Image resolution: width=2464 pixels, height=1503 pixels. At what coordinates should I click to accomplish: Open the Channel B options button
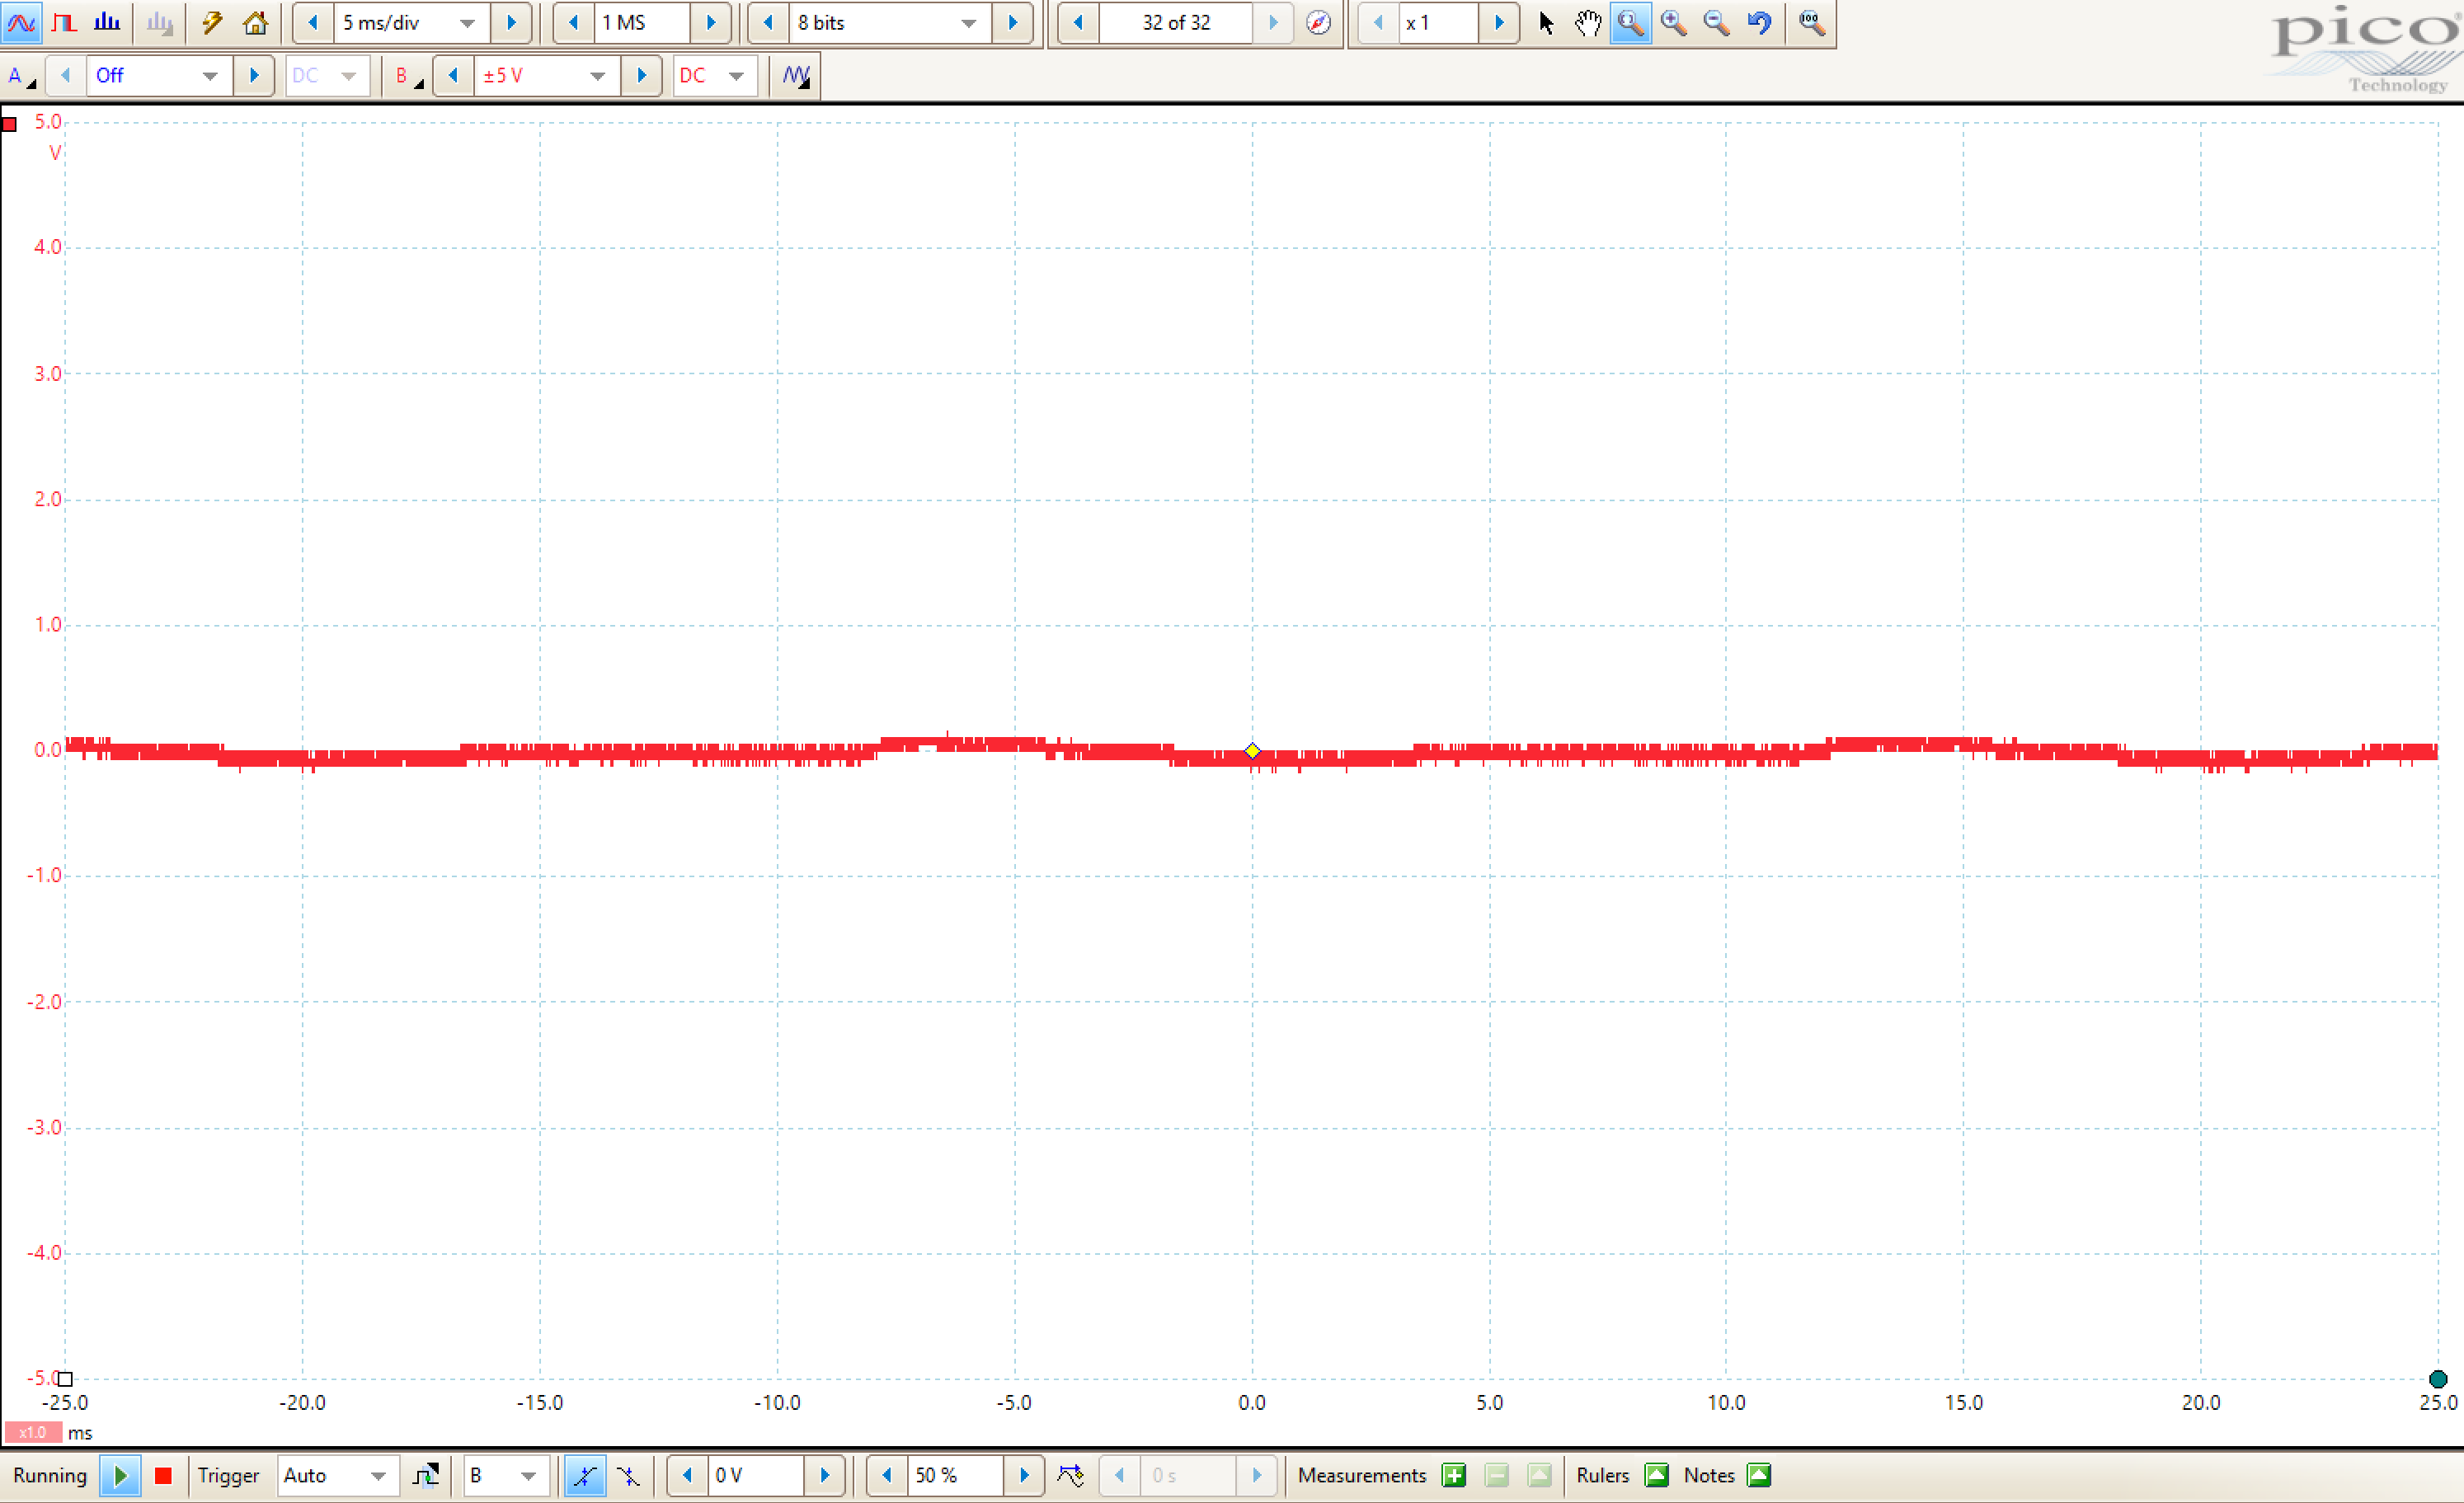(408, 75)
